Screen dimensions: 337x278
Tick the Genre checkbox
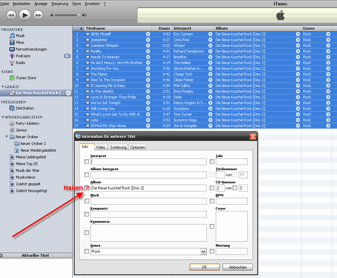click(x=87, y=251)
